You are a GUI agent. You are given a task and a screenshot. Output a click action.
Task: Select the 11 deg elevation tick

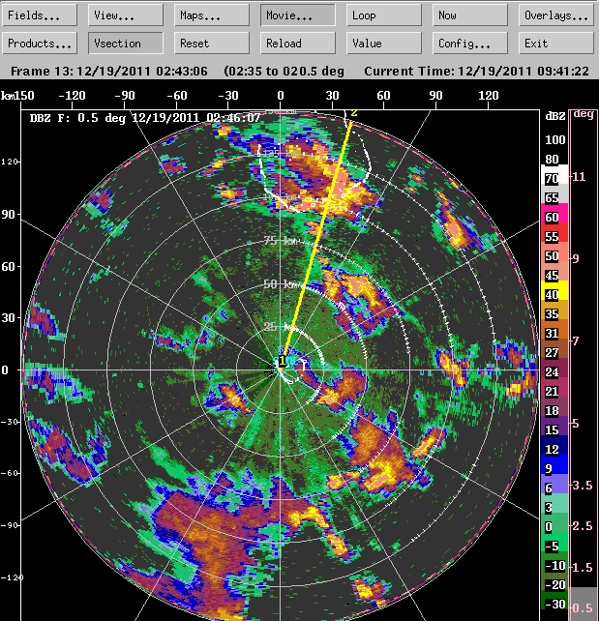579,176
